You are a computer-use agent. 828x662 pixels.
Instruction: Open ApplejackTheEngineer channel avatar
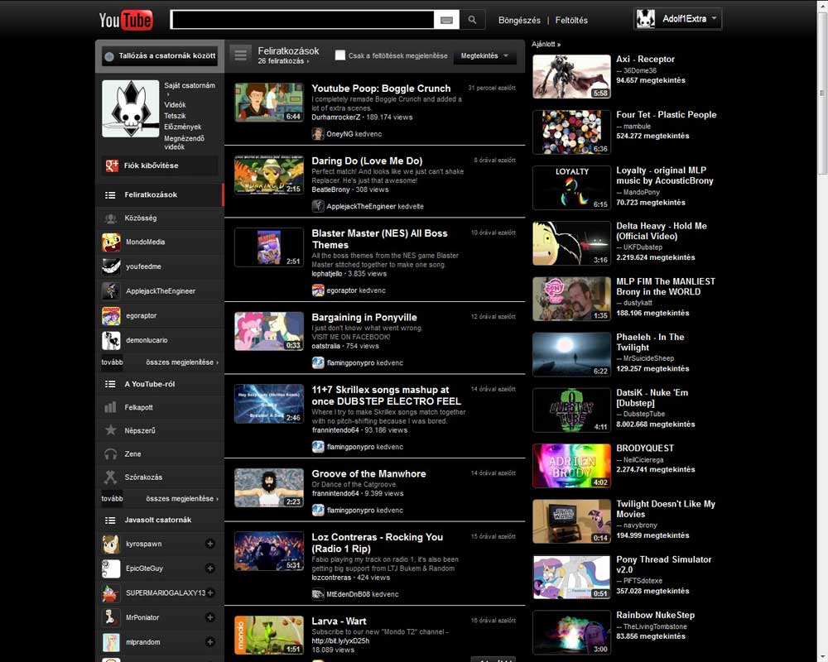(111, 291)
